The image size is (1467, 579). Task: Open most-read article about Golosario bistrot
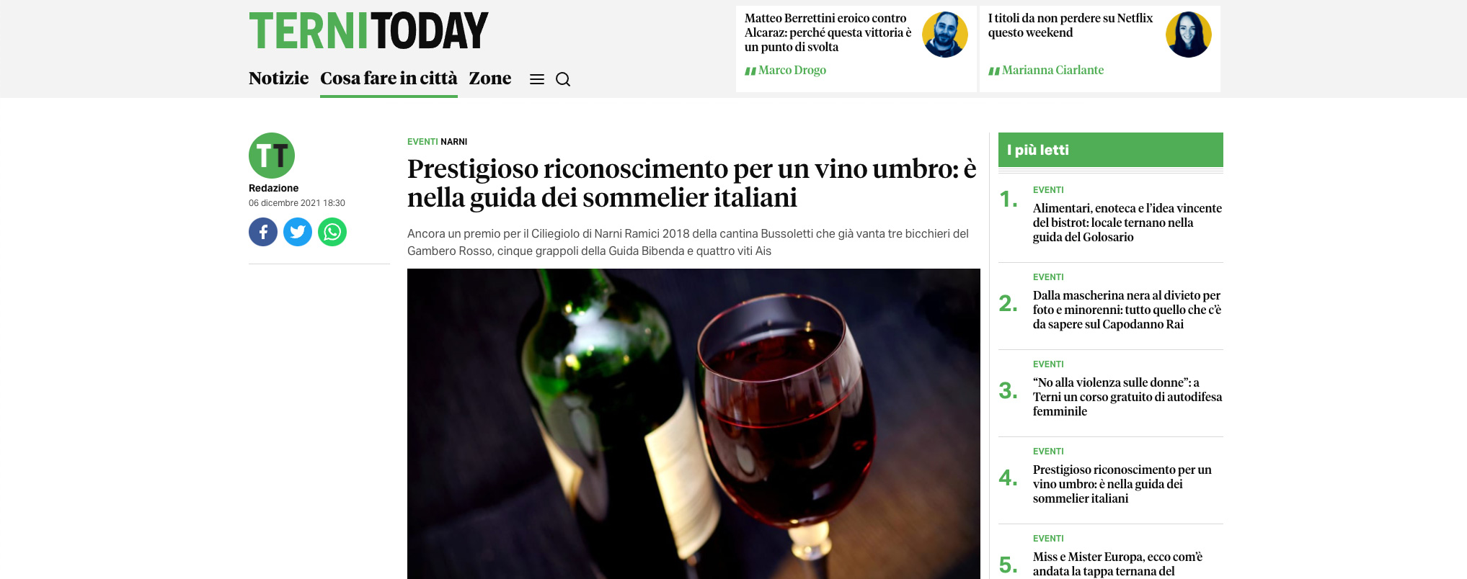(x=1127, y=223)
